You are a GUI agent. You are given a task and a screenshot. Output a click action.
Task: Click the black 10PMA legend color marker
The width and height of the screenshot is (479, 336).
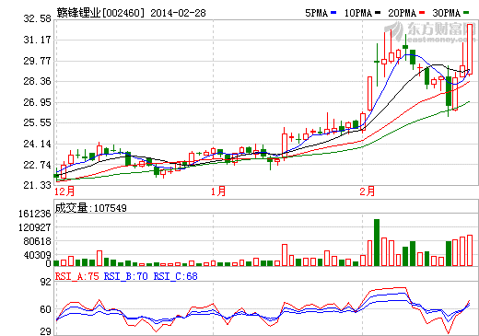pos(378,13)
